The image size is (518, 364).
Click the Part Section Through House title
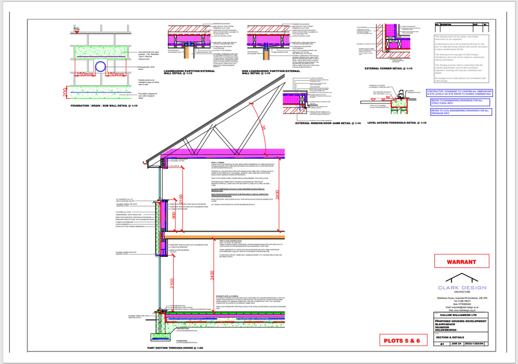[175, 348]
